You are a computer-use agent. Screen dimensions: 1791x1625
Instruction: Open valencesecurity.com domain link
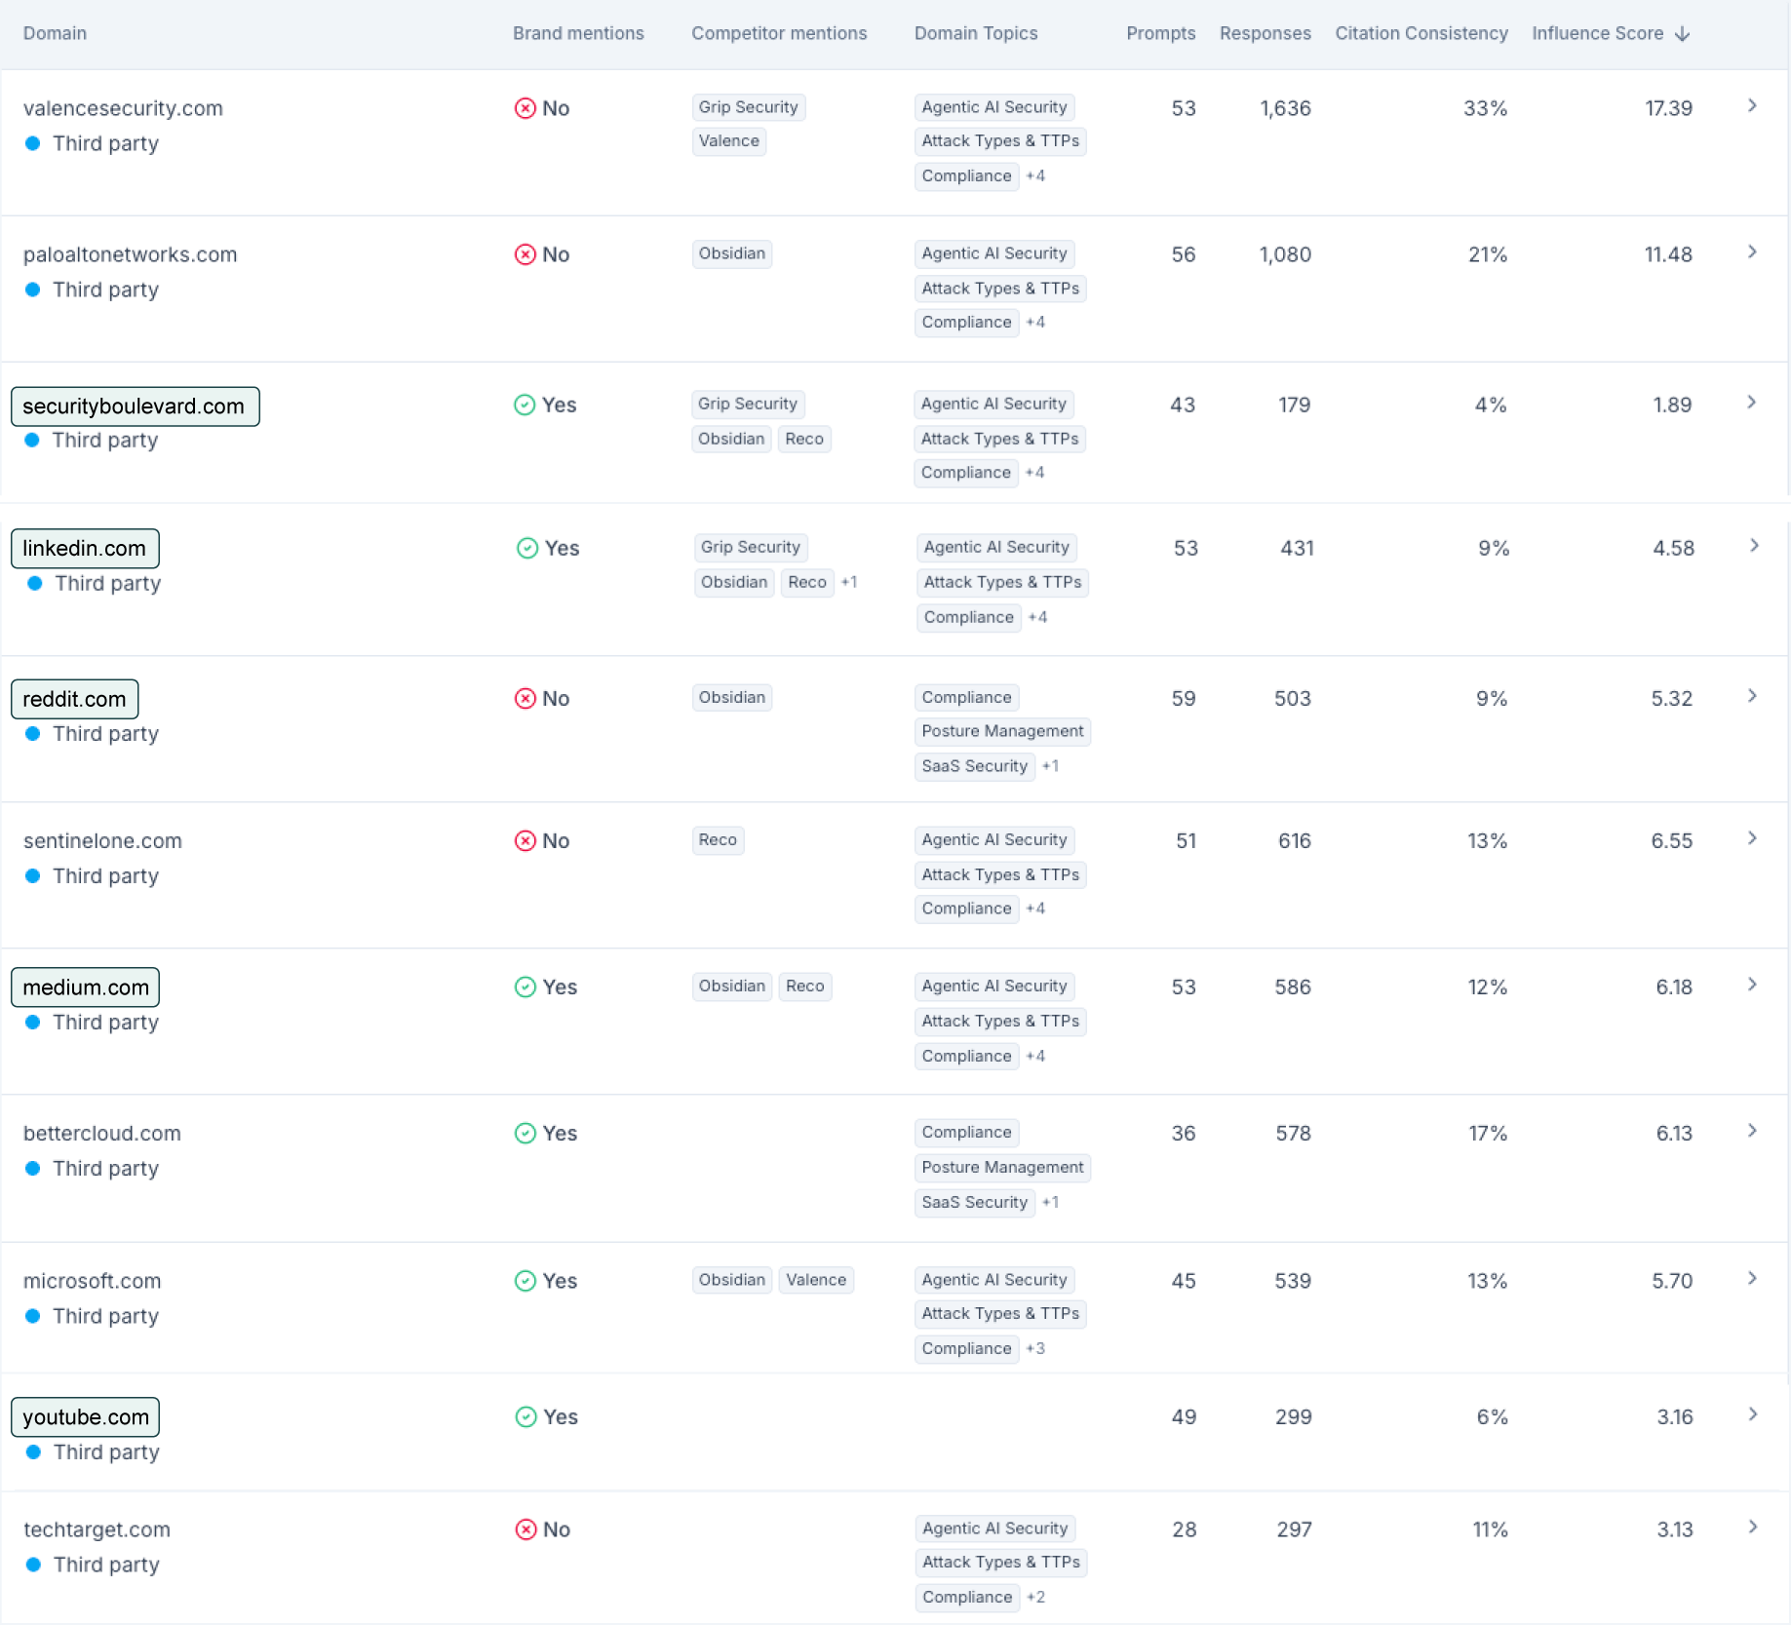123,108
